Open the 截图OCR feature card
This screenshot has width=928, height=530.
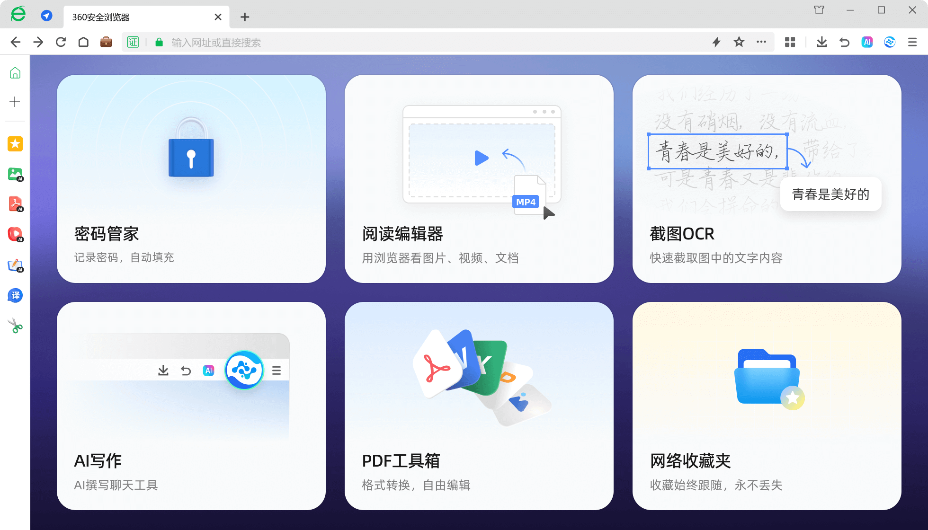(x=767, y=179)
